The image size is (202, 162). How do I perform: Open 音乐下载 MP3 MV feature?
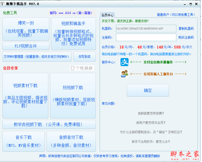[x=24, y=141]
